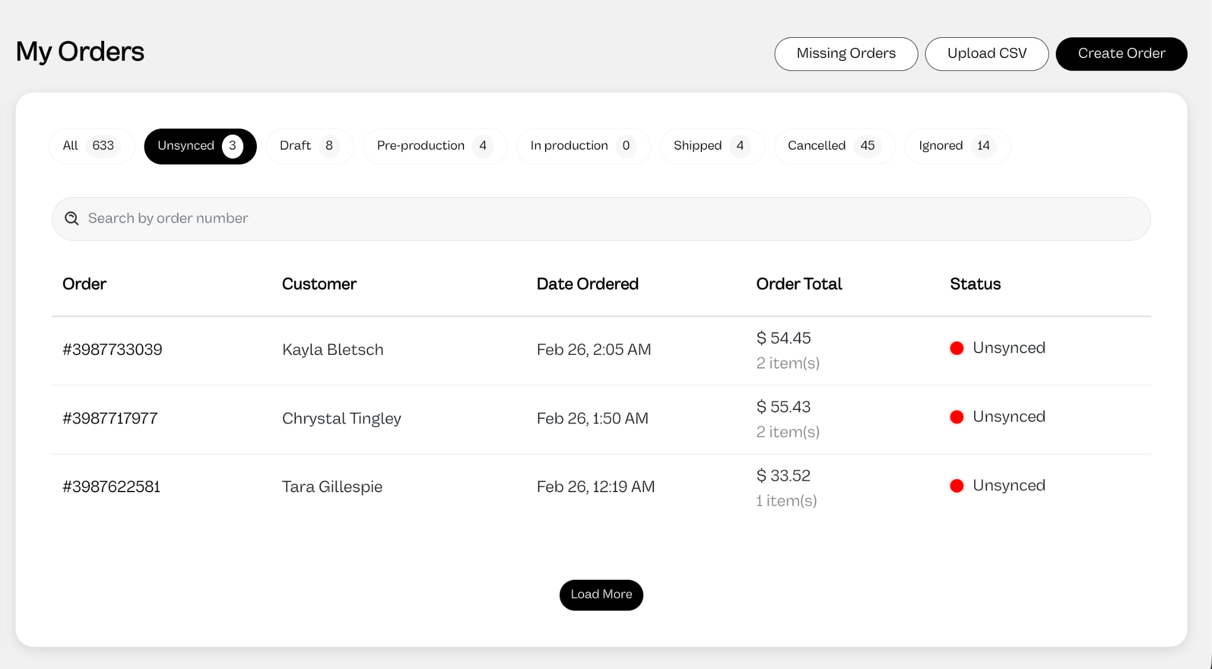This screenshot has width=1212, height=669.
Task: Open the In production tab
Action: (x=584, y=146)
